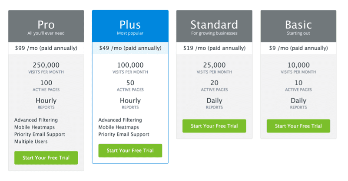
Task: Start the free trial for Plus plan
Action: pyautogui.click(x=130, y=150)
